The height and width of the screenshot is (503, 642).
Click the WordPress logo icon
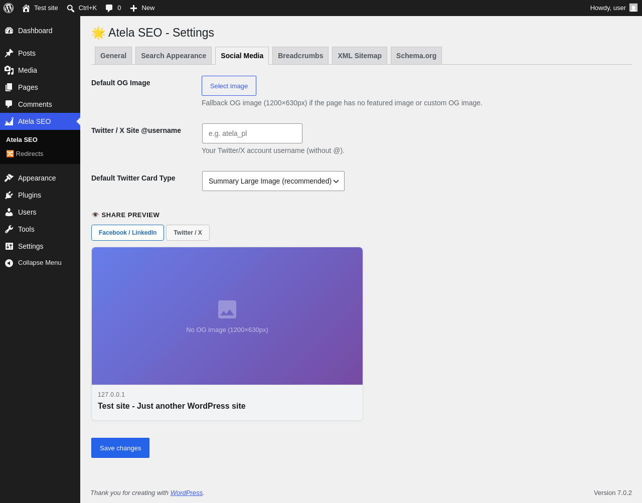point(9,8)
